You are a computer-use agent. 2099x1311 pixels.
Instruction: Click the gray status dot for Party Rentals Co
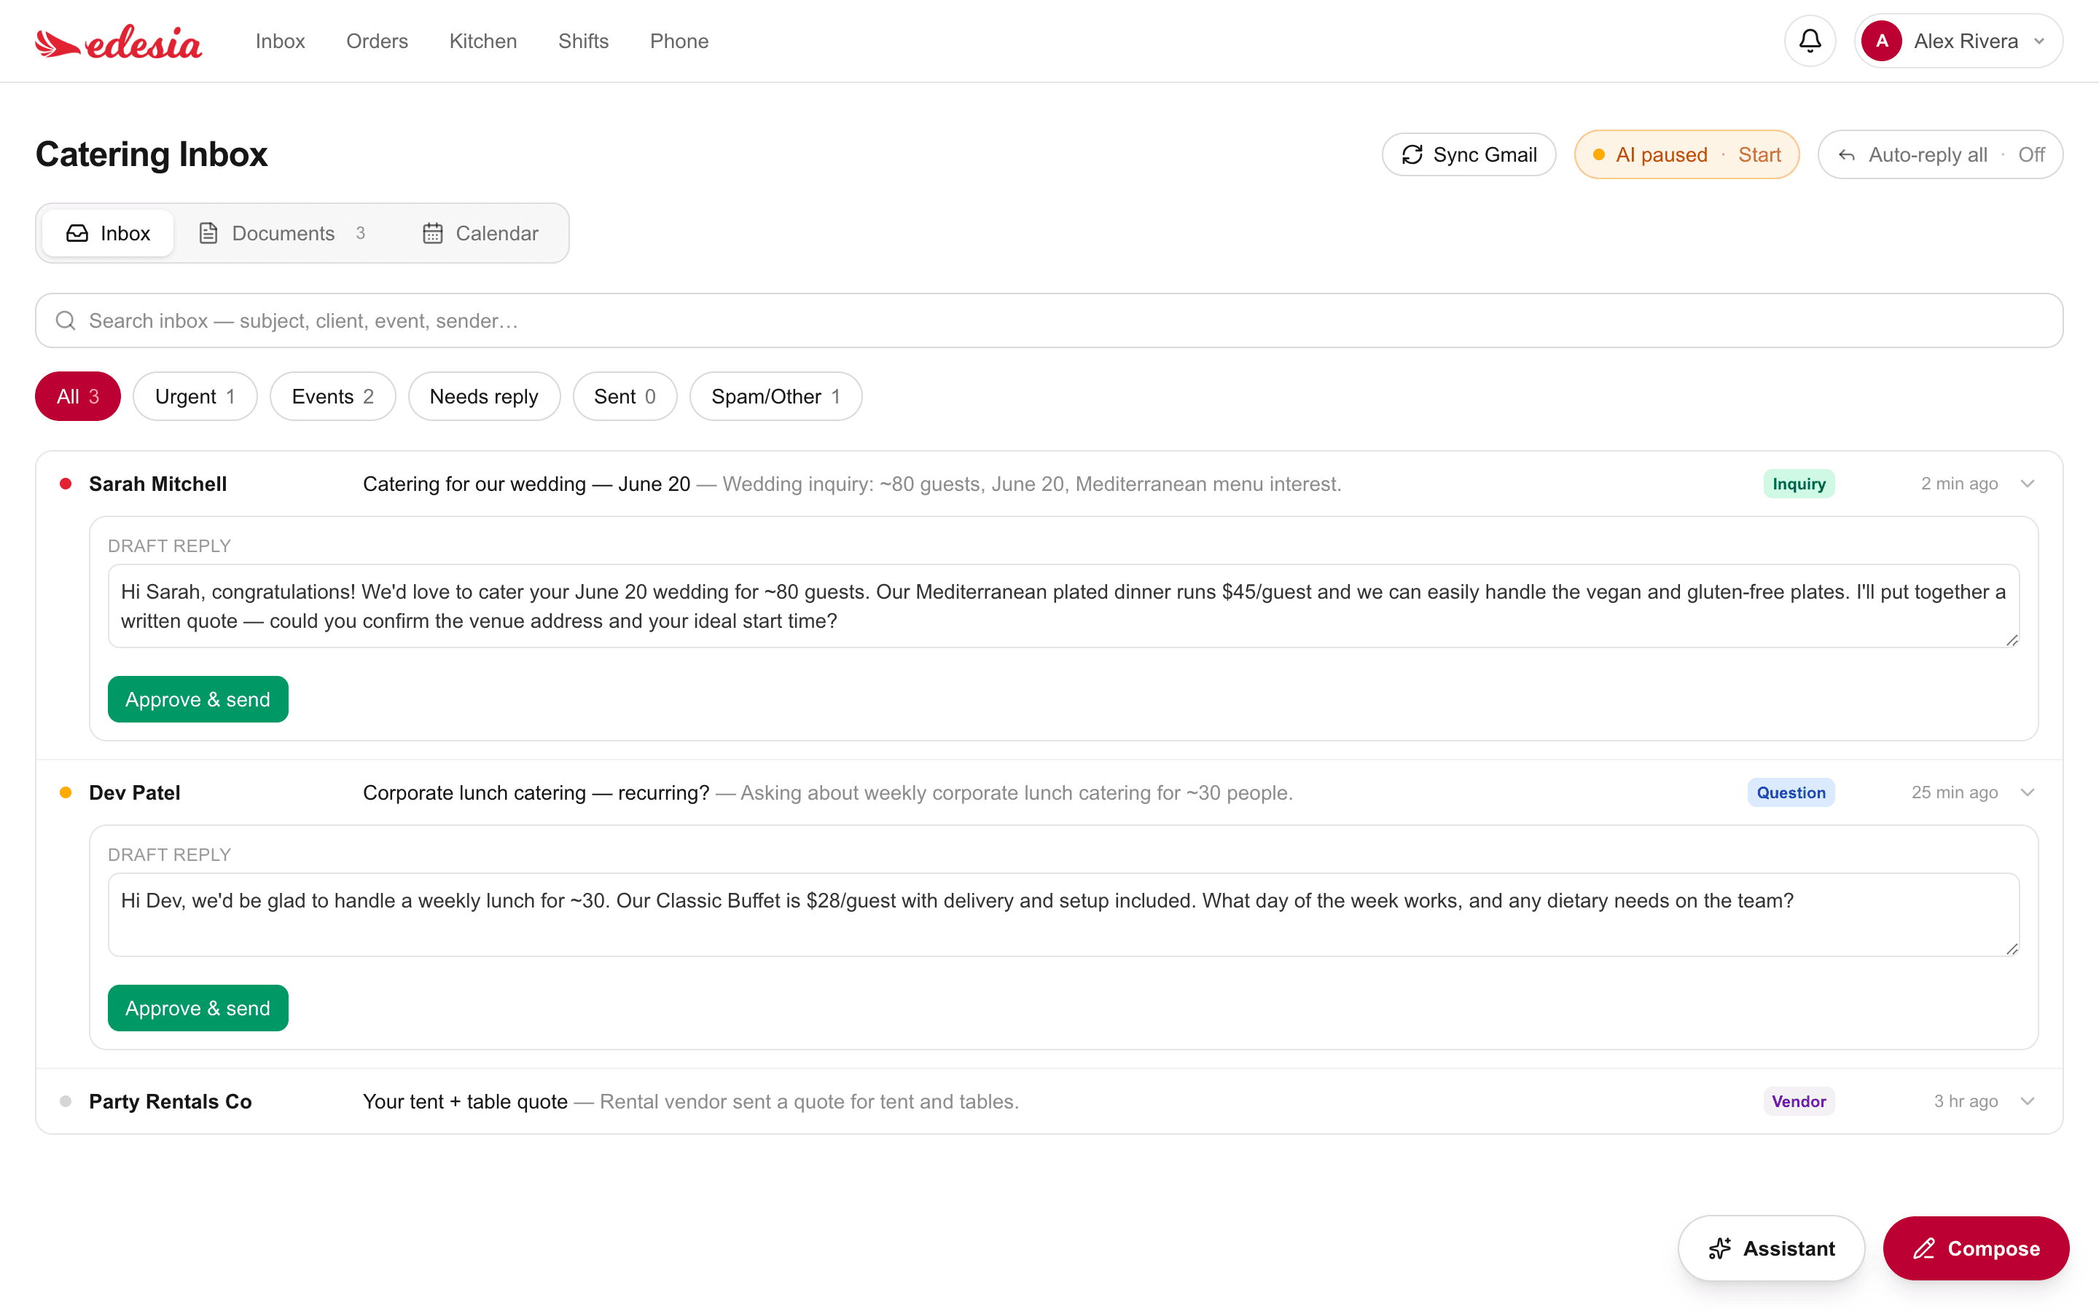pyautogui.click(x=65, y=1101)
